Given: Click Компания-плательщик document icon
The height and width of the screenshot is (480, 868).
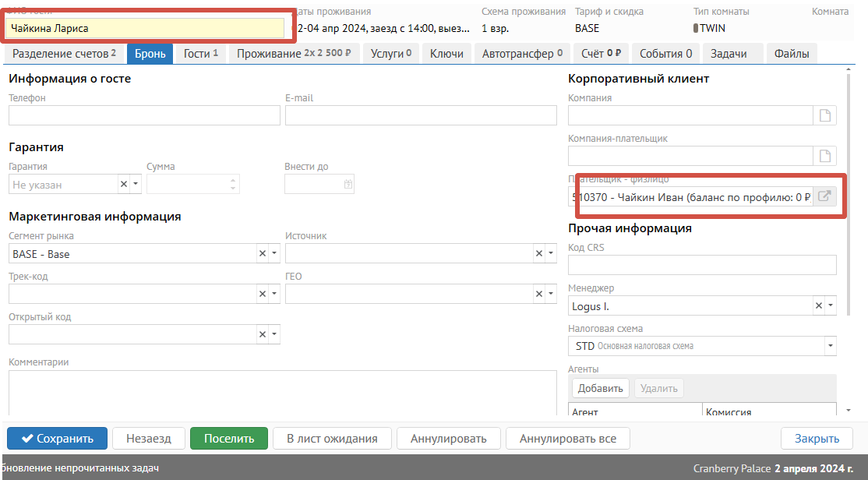Looking at the screenshot, I should [x=824, y=156].
